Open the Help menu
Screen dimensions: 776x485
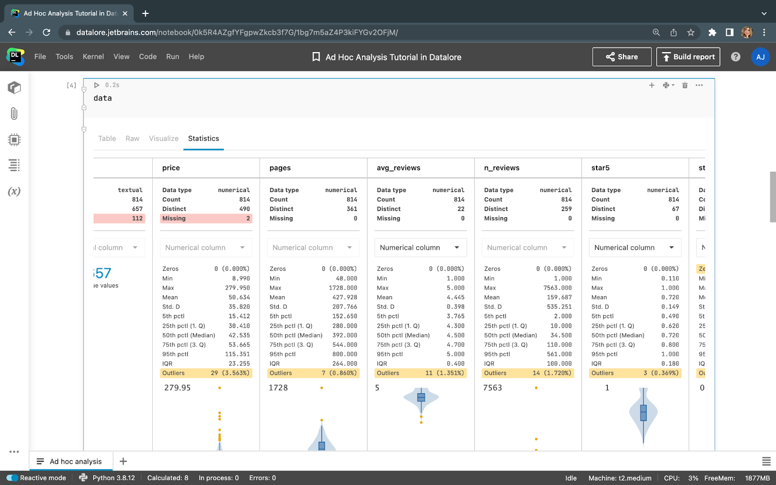click(x=196, y=57)
